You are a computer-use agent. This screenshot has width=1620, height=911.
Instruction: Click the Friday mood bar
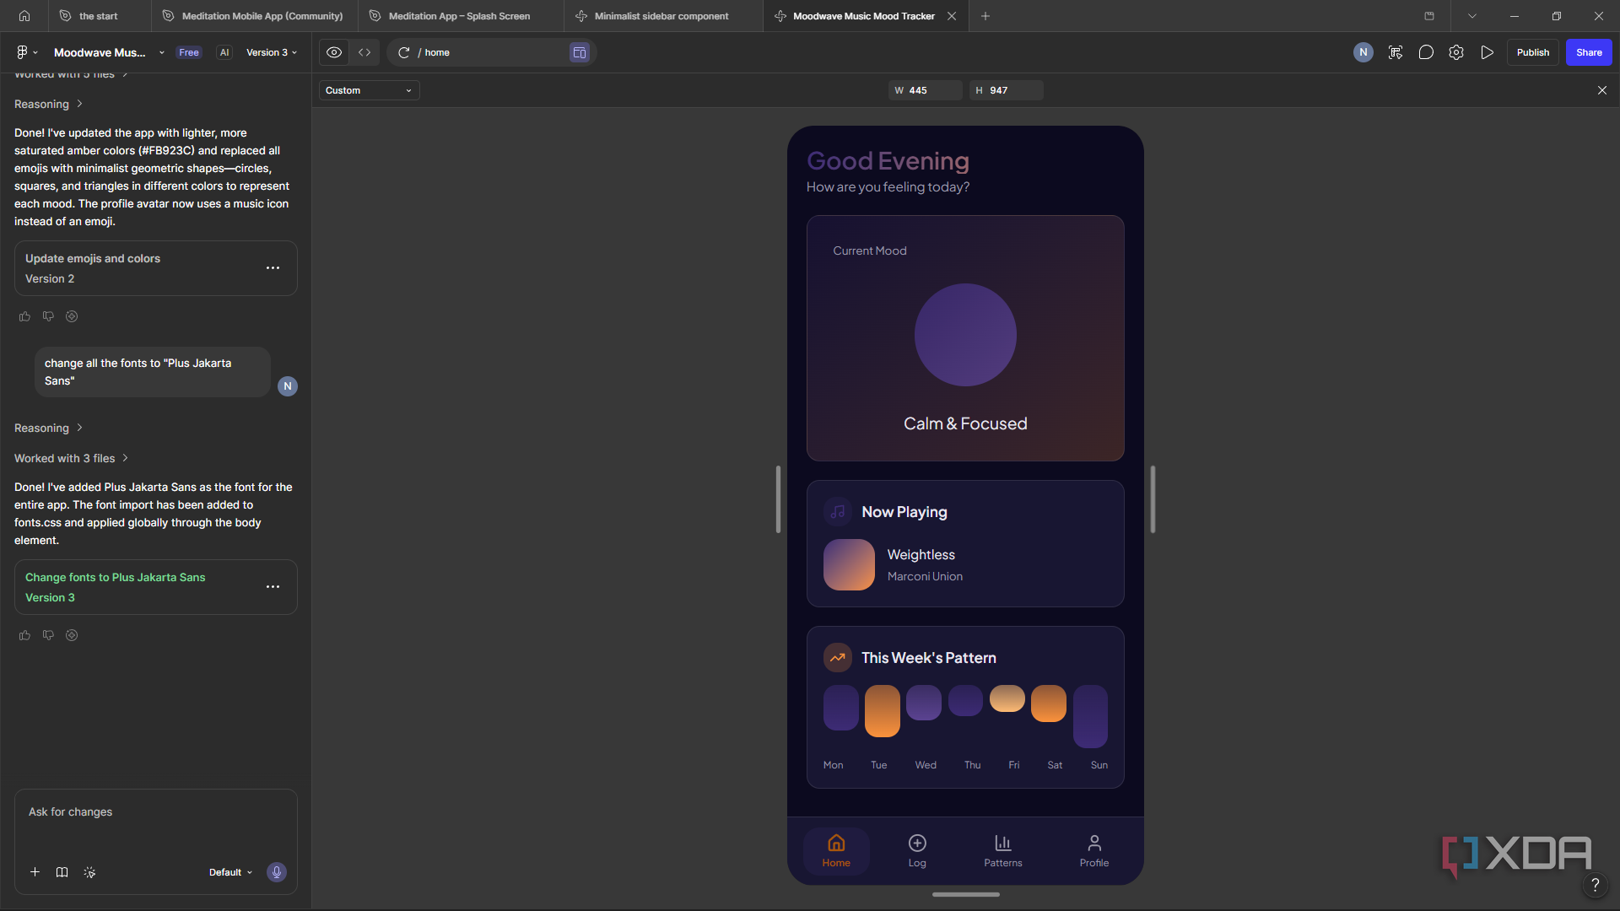1007,698
